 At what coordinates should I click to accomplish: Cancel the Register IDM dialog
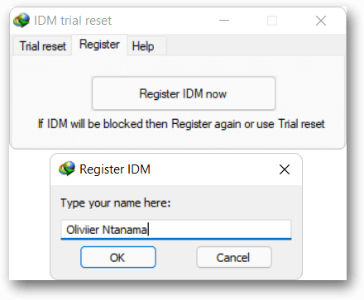[234, 257]
